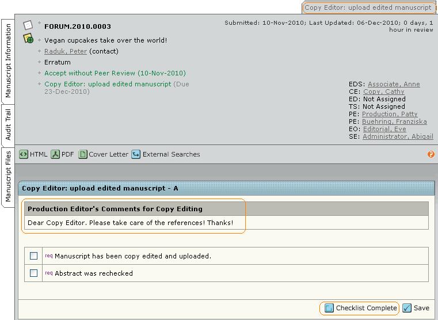438x320 pixels.
Task: Click the orange help question mark icon
Action: 431,154
